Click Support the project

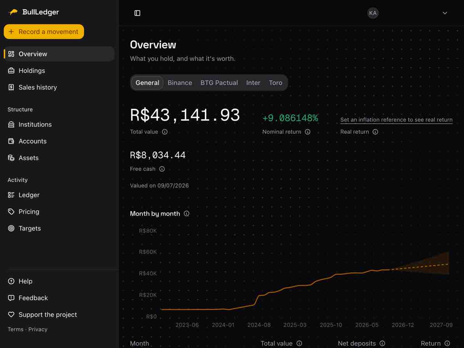click(x=59, y=315)
